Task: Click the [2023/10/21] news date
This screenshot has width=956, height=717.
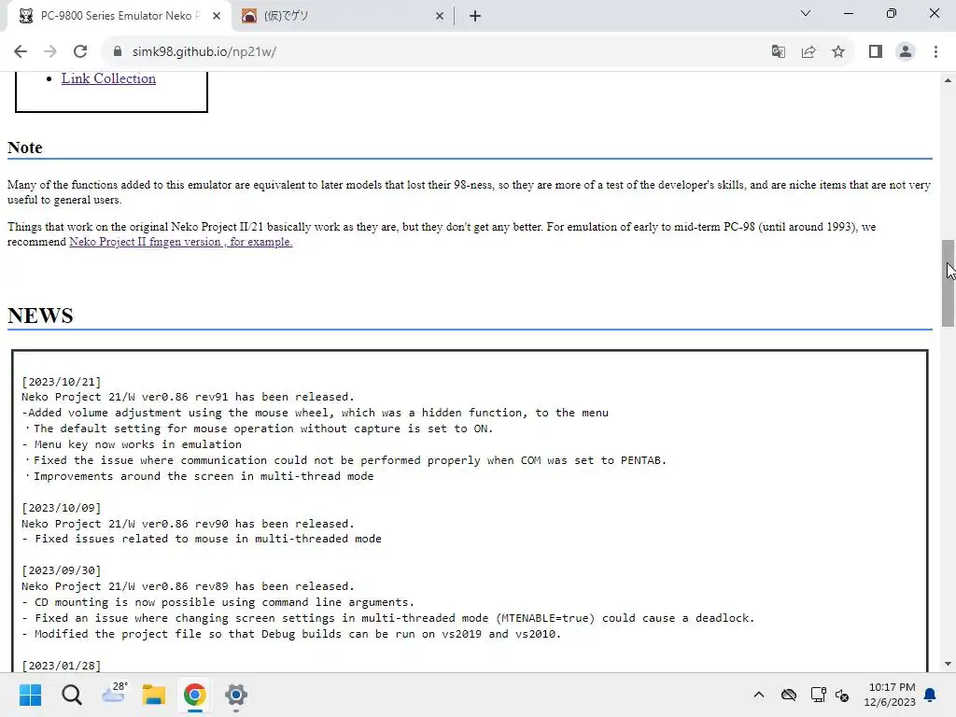Action: [x=61, y=382]
